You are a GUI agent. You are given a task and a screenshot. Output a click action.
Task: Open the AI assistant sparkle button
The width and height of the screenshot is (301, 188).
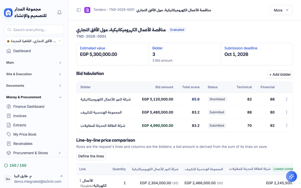coord(291,176)
